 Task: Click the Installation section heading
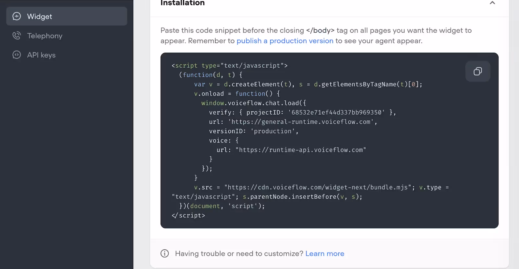coord(183,3)
